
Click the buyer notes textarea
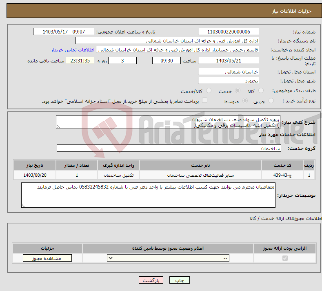coord(148,195)
